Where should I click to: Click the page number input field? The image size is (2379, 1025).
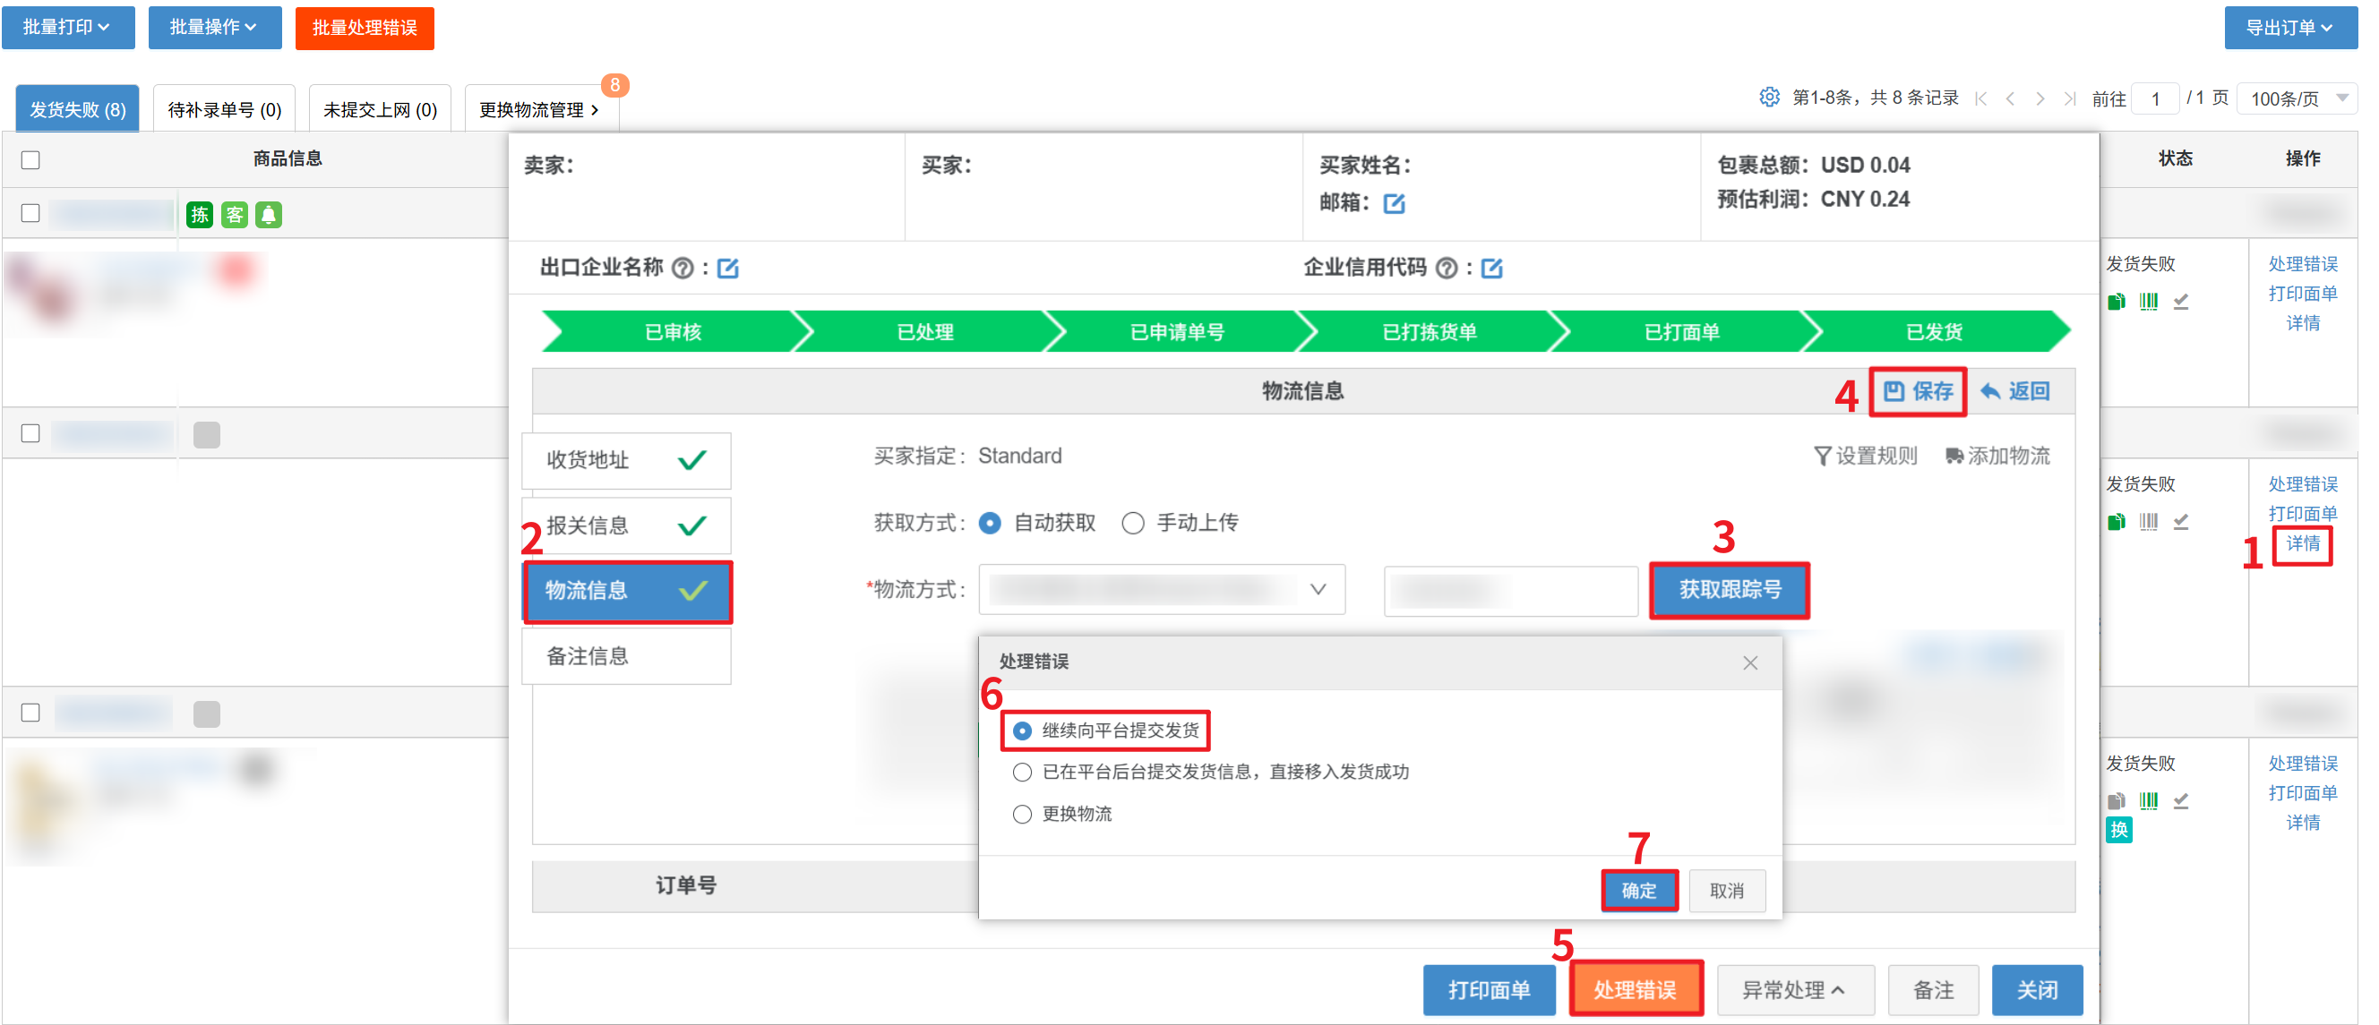pos(2154,98)
